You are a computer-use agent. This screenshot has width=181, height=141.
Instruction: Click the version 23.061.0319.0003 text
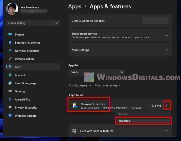point(90,108)
